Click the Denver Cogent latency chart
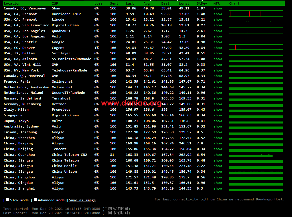Viewport: 292px width, 217px height. click(256, 48)
